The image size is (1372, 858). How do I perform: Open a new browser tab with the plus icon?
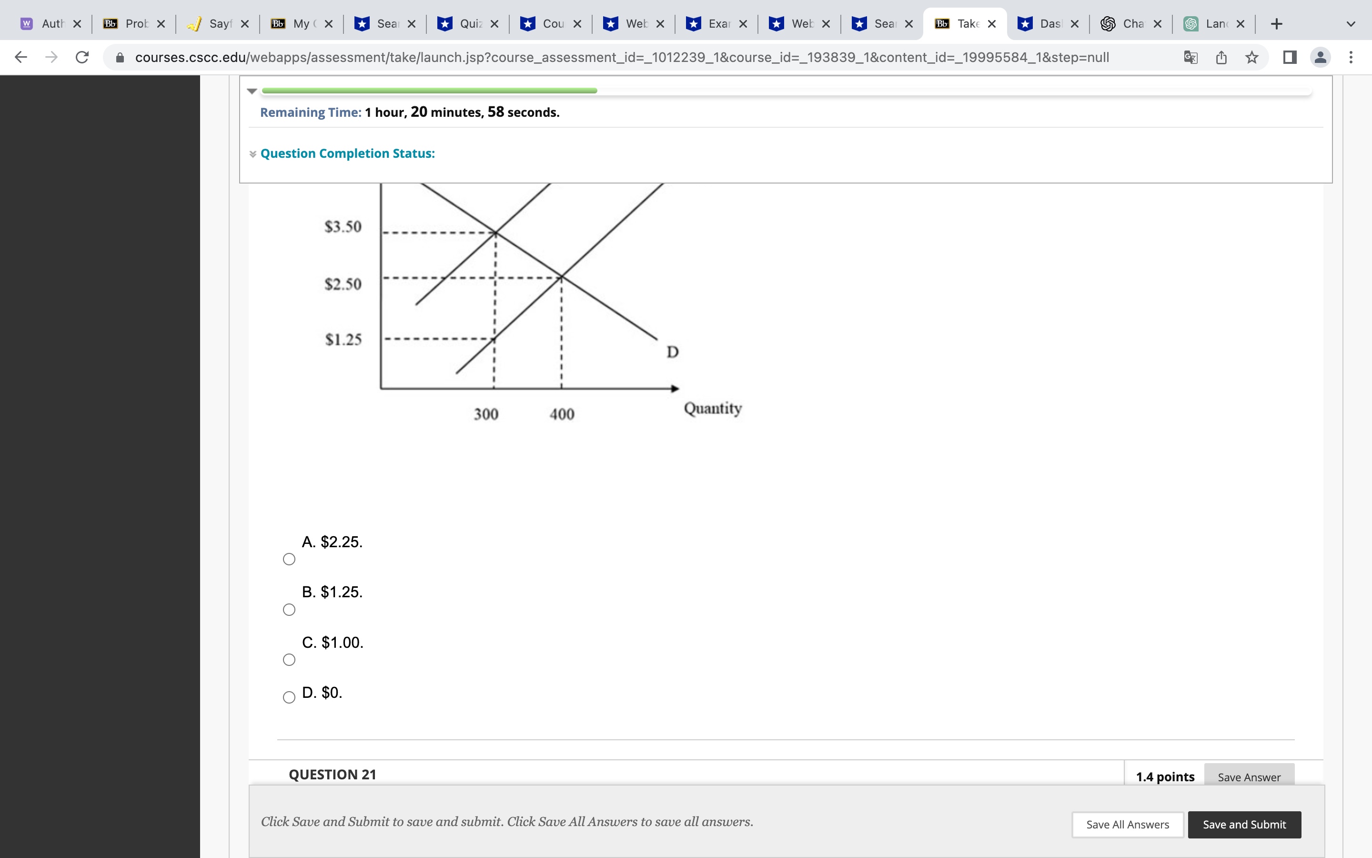[x=1277, y=23]
